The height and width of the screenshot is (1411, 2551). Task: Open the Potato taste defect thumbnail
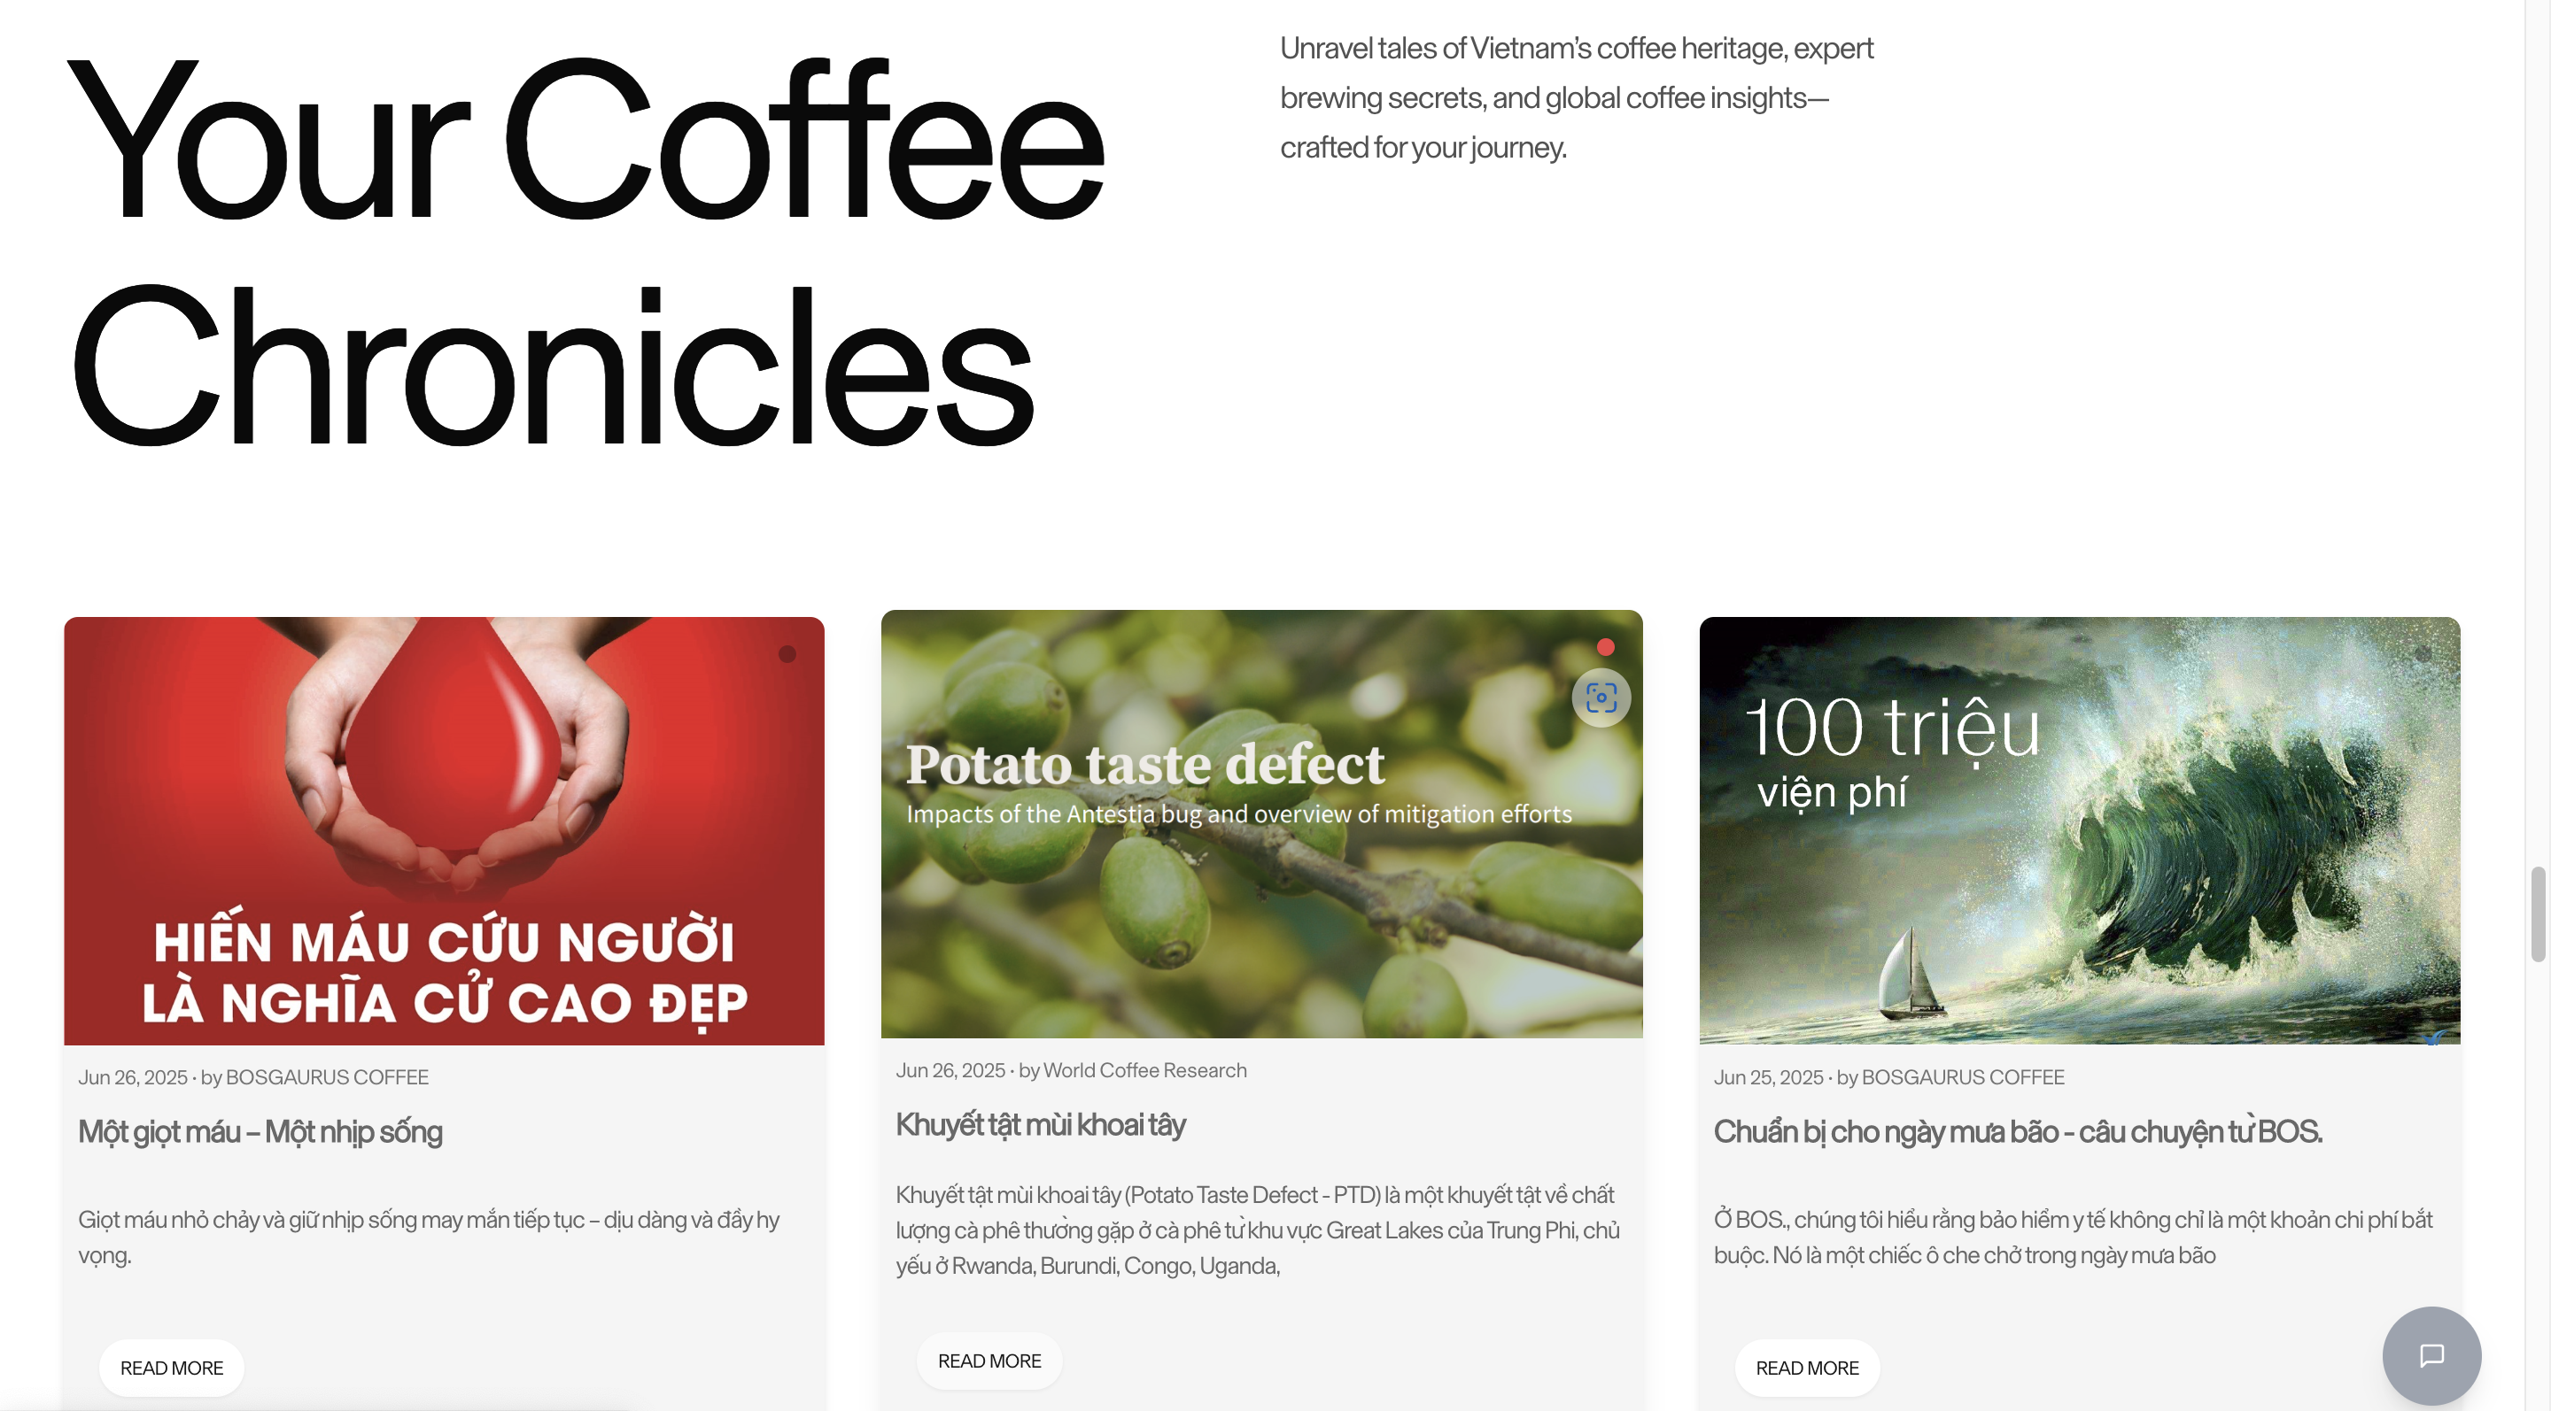(x=1261, y=823)
